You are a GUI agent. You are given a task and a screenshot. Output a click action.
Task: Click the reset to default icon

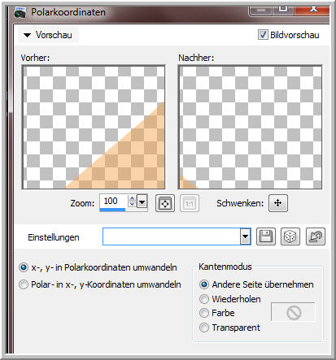pos(316,236)
